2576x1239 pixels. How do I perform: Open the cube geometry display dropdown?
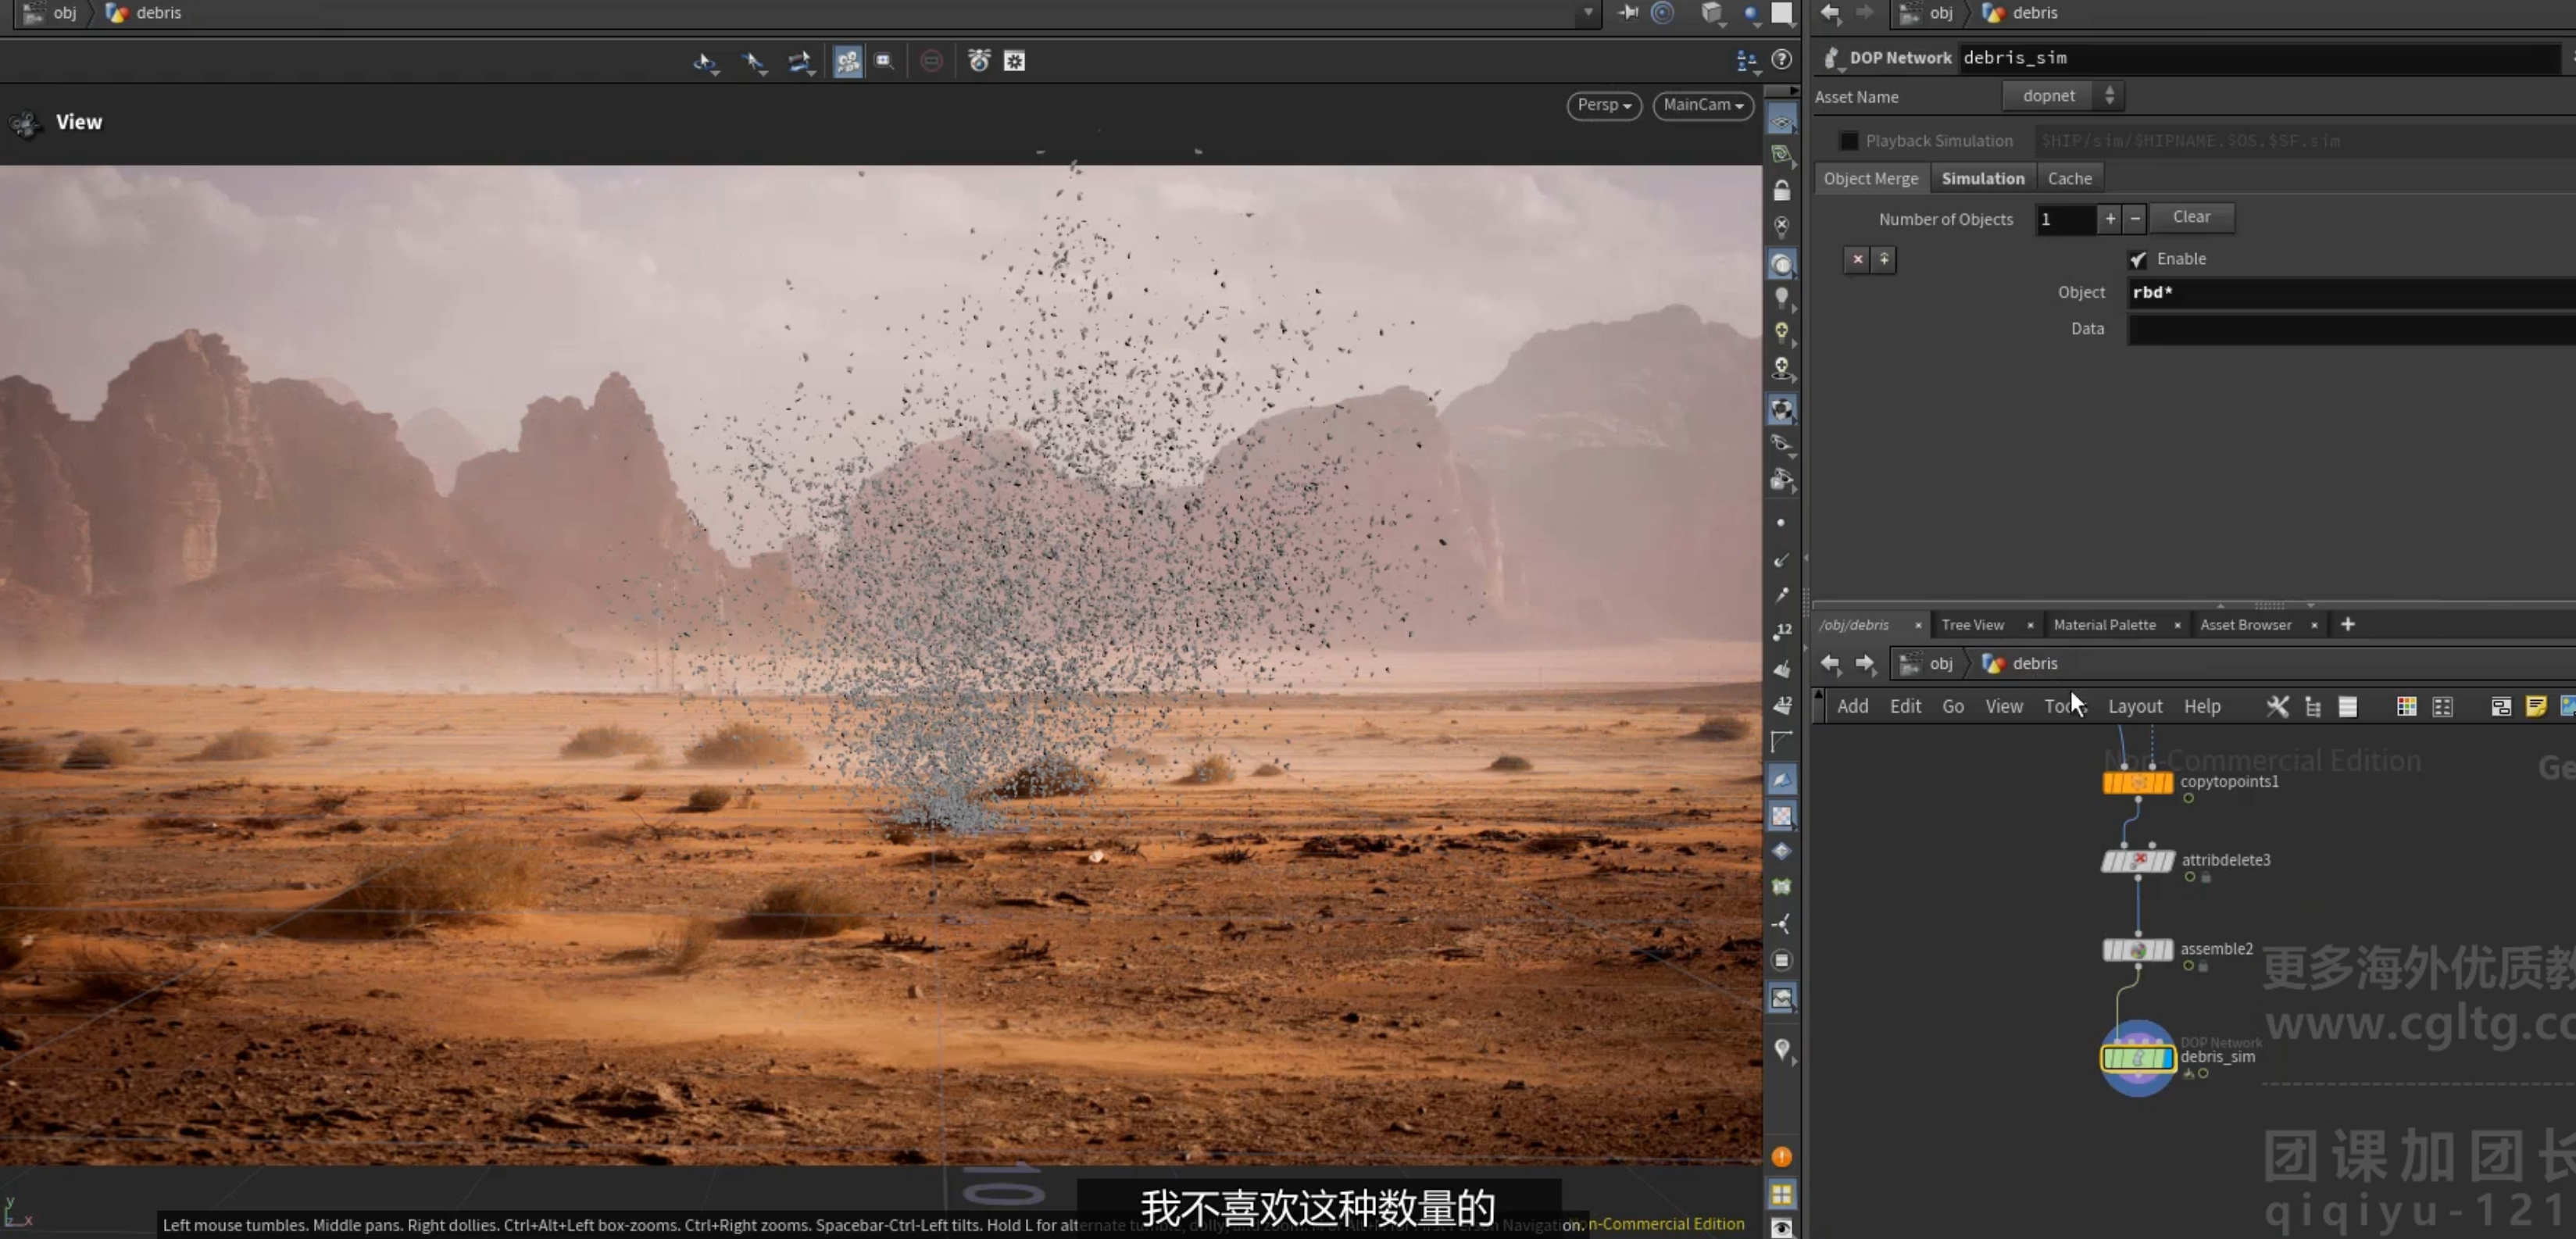(x=1713, y=13)
